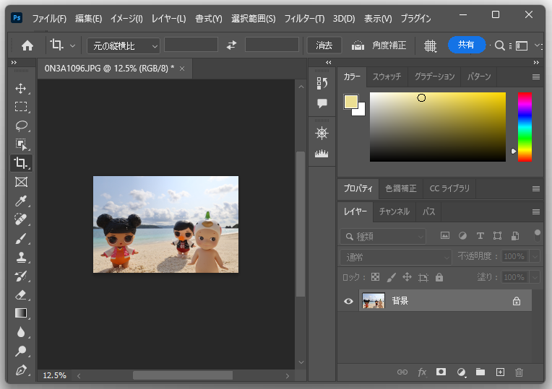Select the Move tool

[x=21, y=88]
